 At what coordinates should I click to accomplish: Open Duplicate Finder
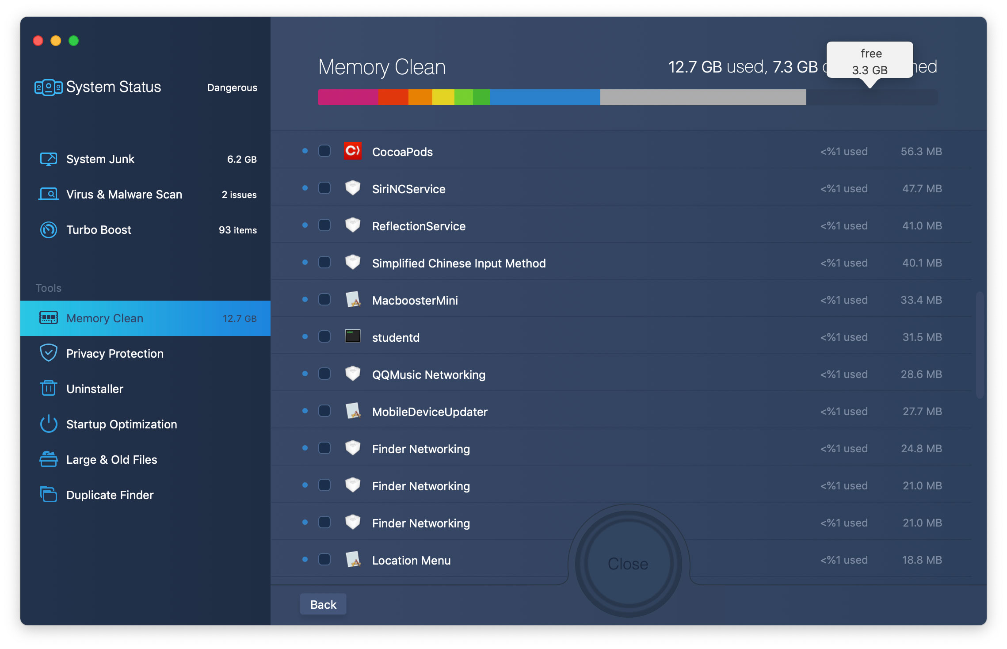(145, 495)
